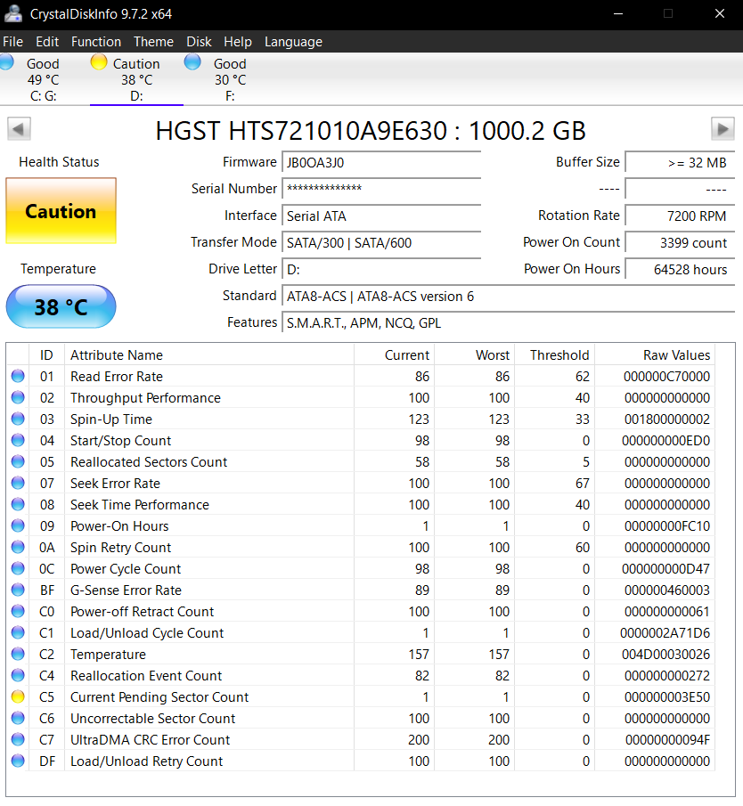The height and width of the screenshot is (806, 743).
Task: Click status orb of Power-On Hours row
Action: pos(18,525)
